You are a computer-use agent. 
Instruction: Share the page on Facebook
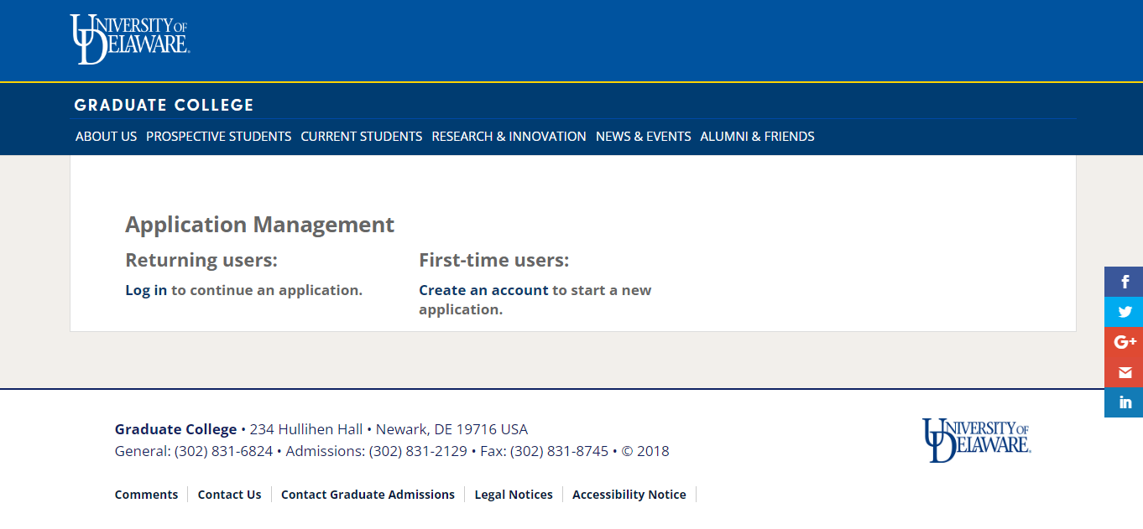click(x=1124, y=282)
